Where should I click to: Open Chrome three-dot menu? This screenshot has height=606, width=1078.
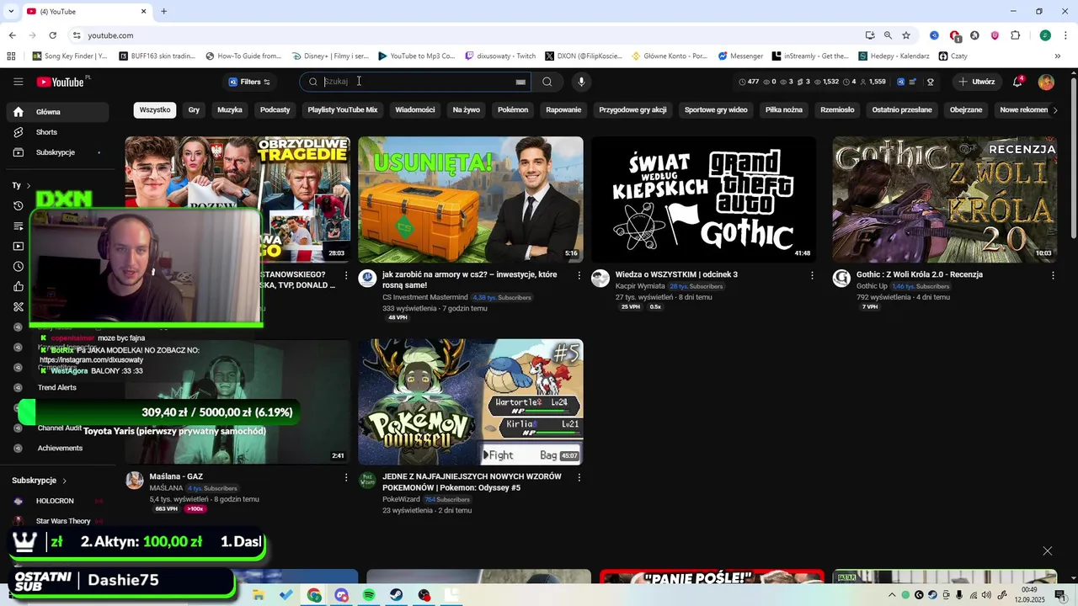click(1065, 35)
